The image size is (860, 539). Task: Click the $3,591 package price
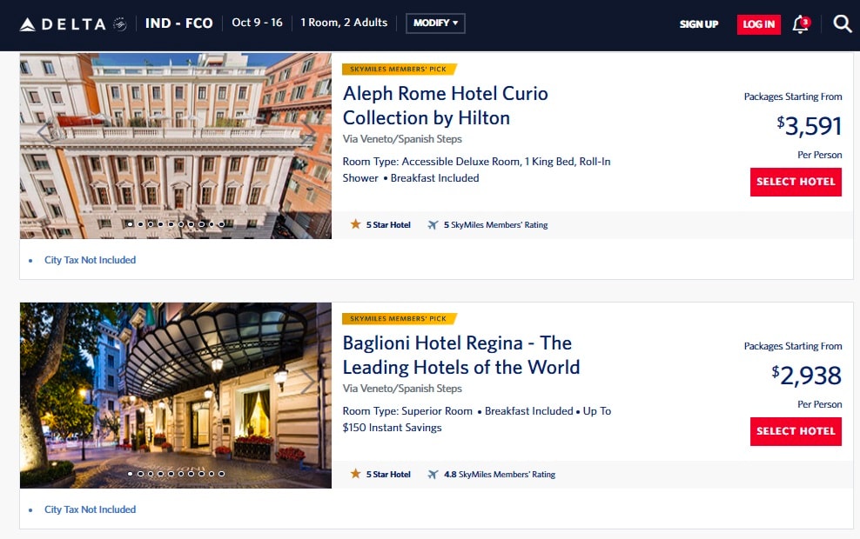809,126
